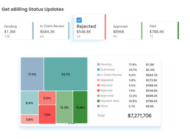The width and height of the screenshot is (190, 139).
Task: Click the Payment Sent legend swatch
Action: [98, 101]
